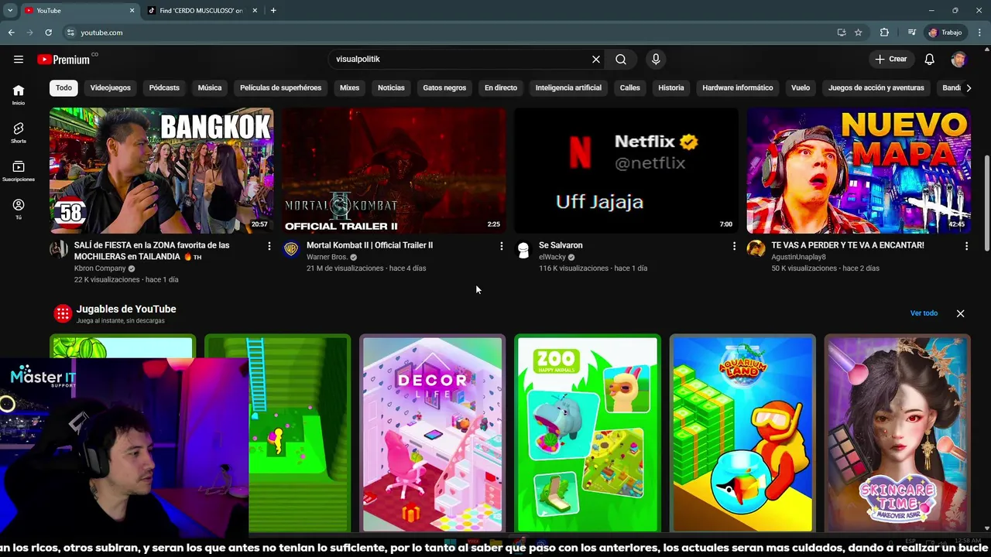This screenshot has width=991, height=557.
Task: Select the Inteligencia artificial chip
Action: [x=568, y=87]
